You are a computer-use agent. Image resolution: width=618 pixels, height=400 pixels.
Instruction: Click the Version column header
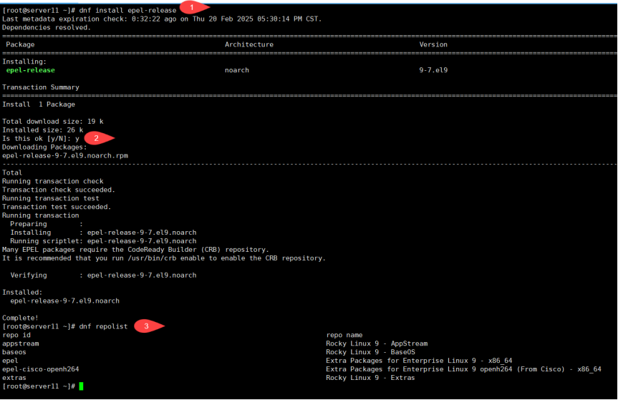[433, 44]
